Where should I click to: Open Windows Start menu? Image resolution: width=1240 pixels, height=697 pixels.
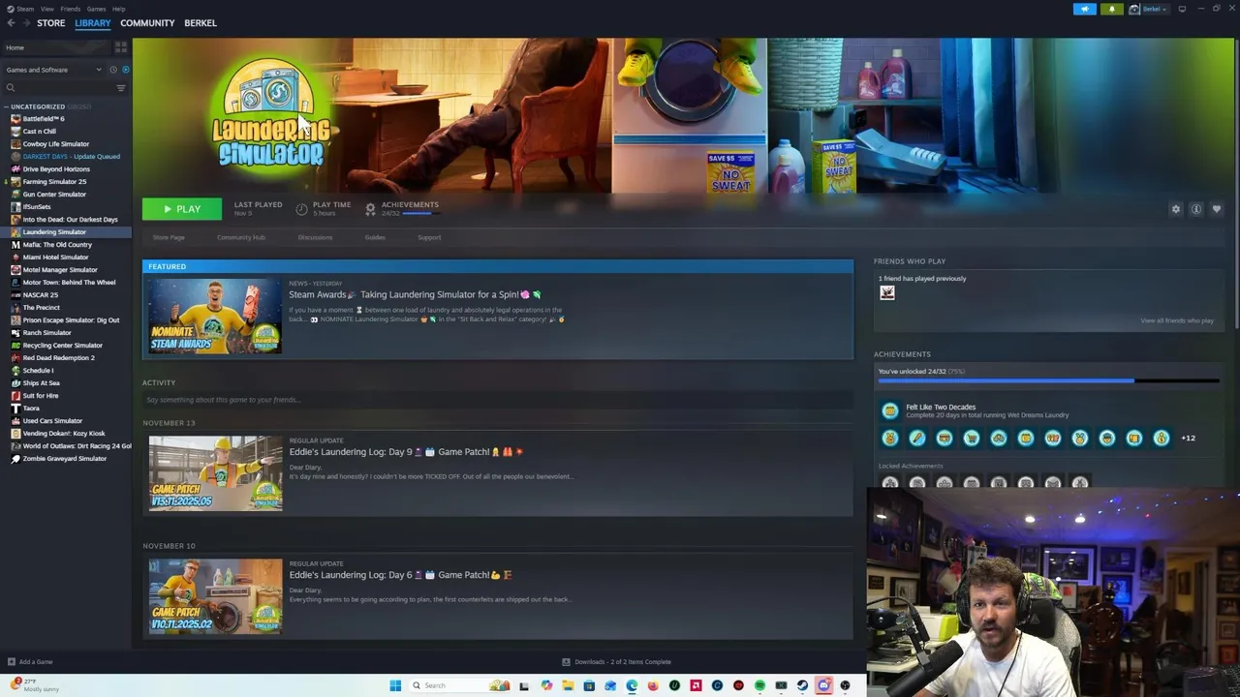point(395,685)
